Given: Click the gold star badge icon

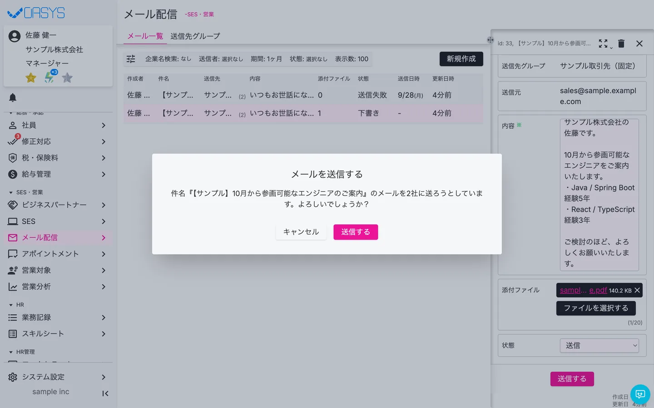Looking at the screenshot, I should [x=31, y=78].
